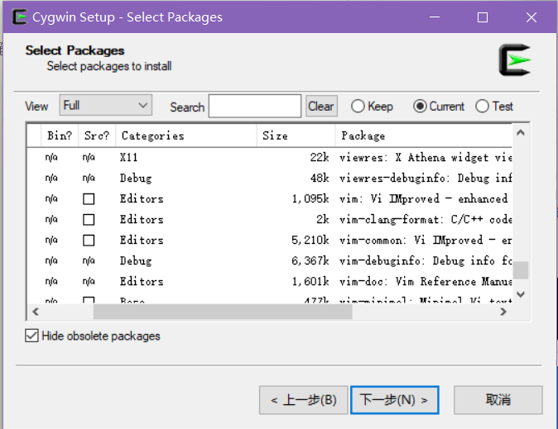Viewport: 558px width, 429px height.
Task: Click the left arrow of the horizontal scrollbar
Action: [x=36, y=312]
